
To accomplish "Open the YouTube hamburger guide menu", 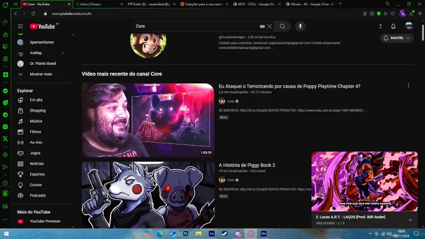I will (21, 26).
